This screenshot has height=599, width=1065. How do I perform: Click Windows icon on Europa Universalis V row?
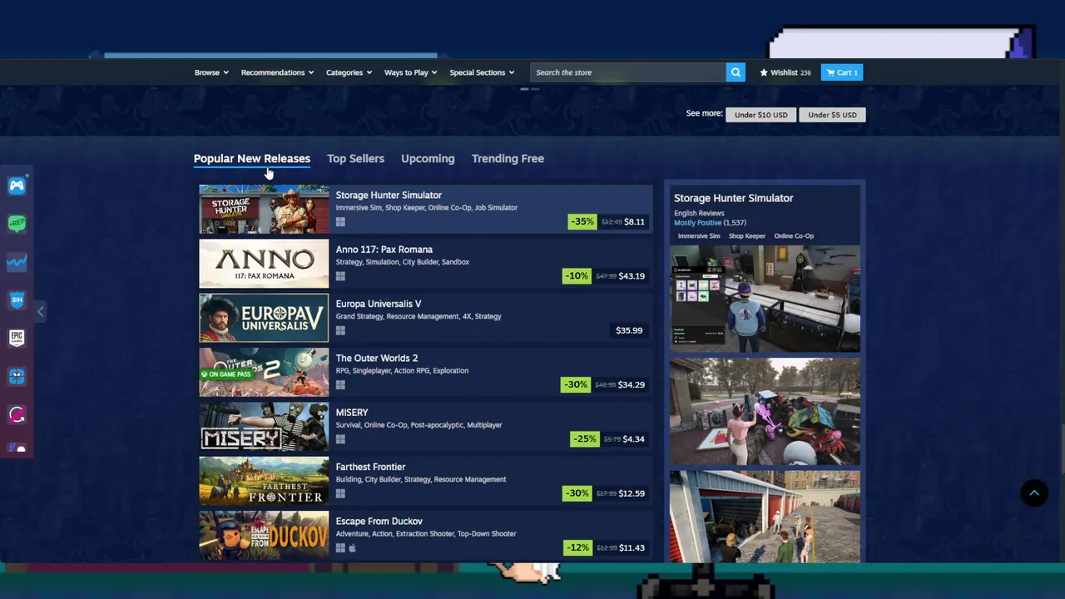tap(340, 330)
